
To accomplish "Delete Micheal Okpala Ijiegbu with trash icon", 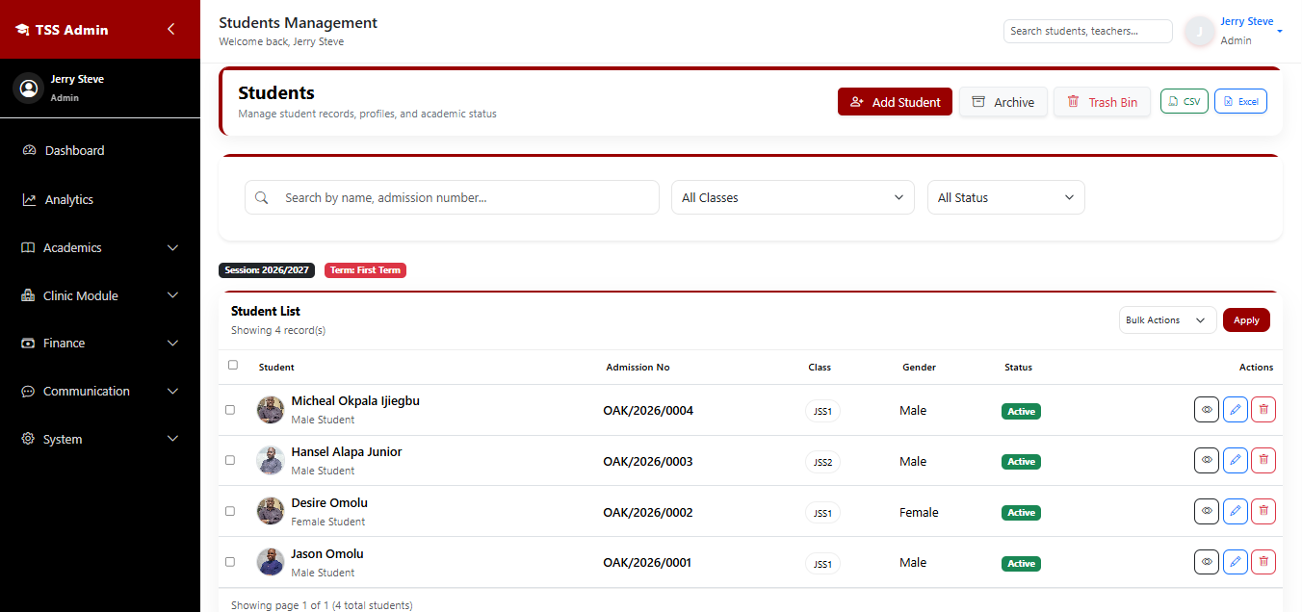I will [x=1263, y=410].
